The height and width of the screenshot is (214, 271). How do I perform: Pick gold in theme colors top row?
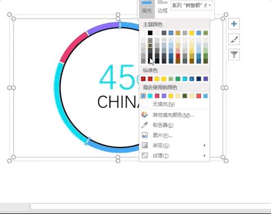coord(178,33)
